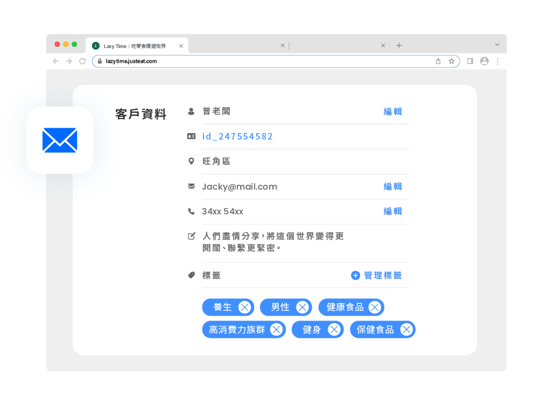The height and width of the screenshot is (404, 549).
Task: Click the note edit icon beside description
Action: click(x=191, y=236)
